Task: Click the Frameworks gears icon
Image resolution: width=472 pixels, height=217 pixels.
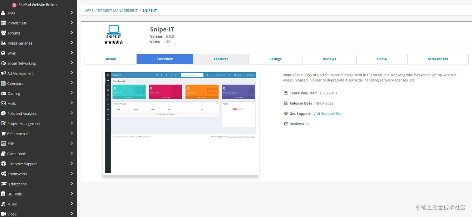Action: 3,174
